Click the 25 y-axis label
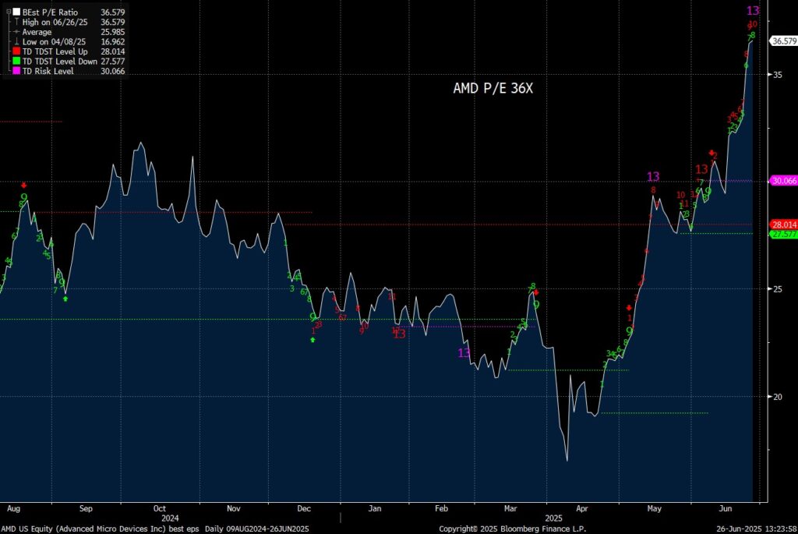Image resolution: width=798 pixels, height=534 pixels. pos(778,289)
